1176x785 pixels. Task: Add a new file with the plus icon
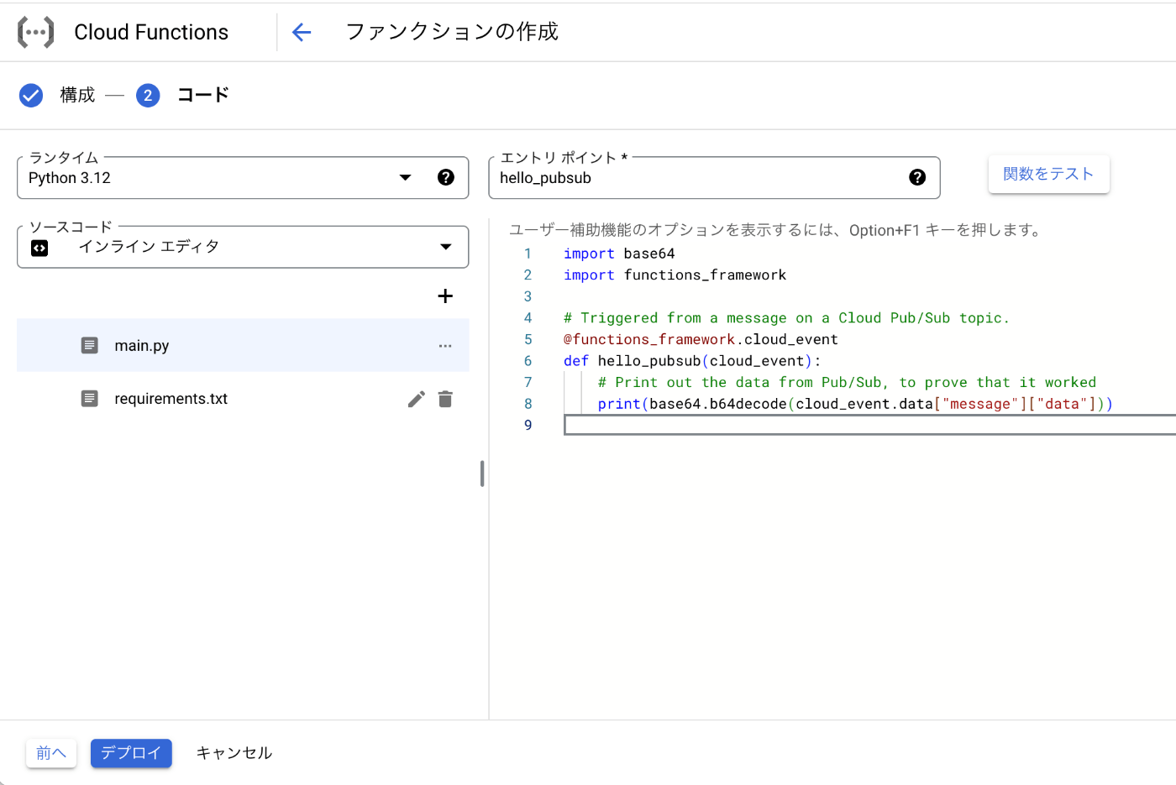click(445, 296)
